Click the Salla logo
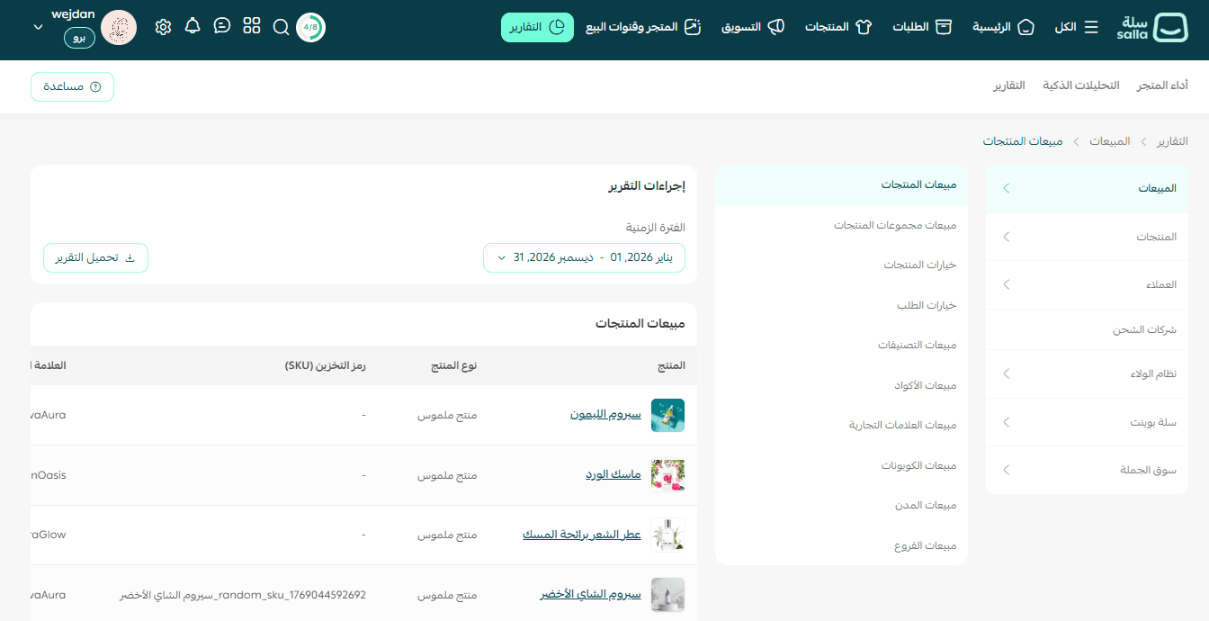Image resolution: width=1209 pixels, height=621 pixels. pyautogui.click(x=1152, y=27)
